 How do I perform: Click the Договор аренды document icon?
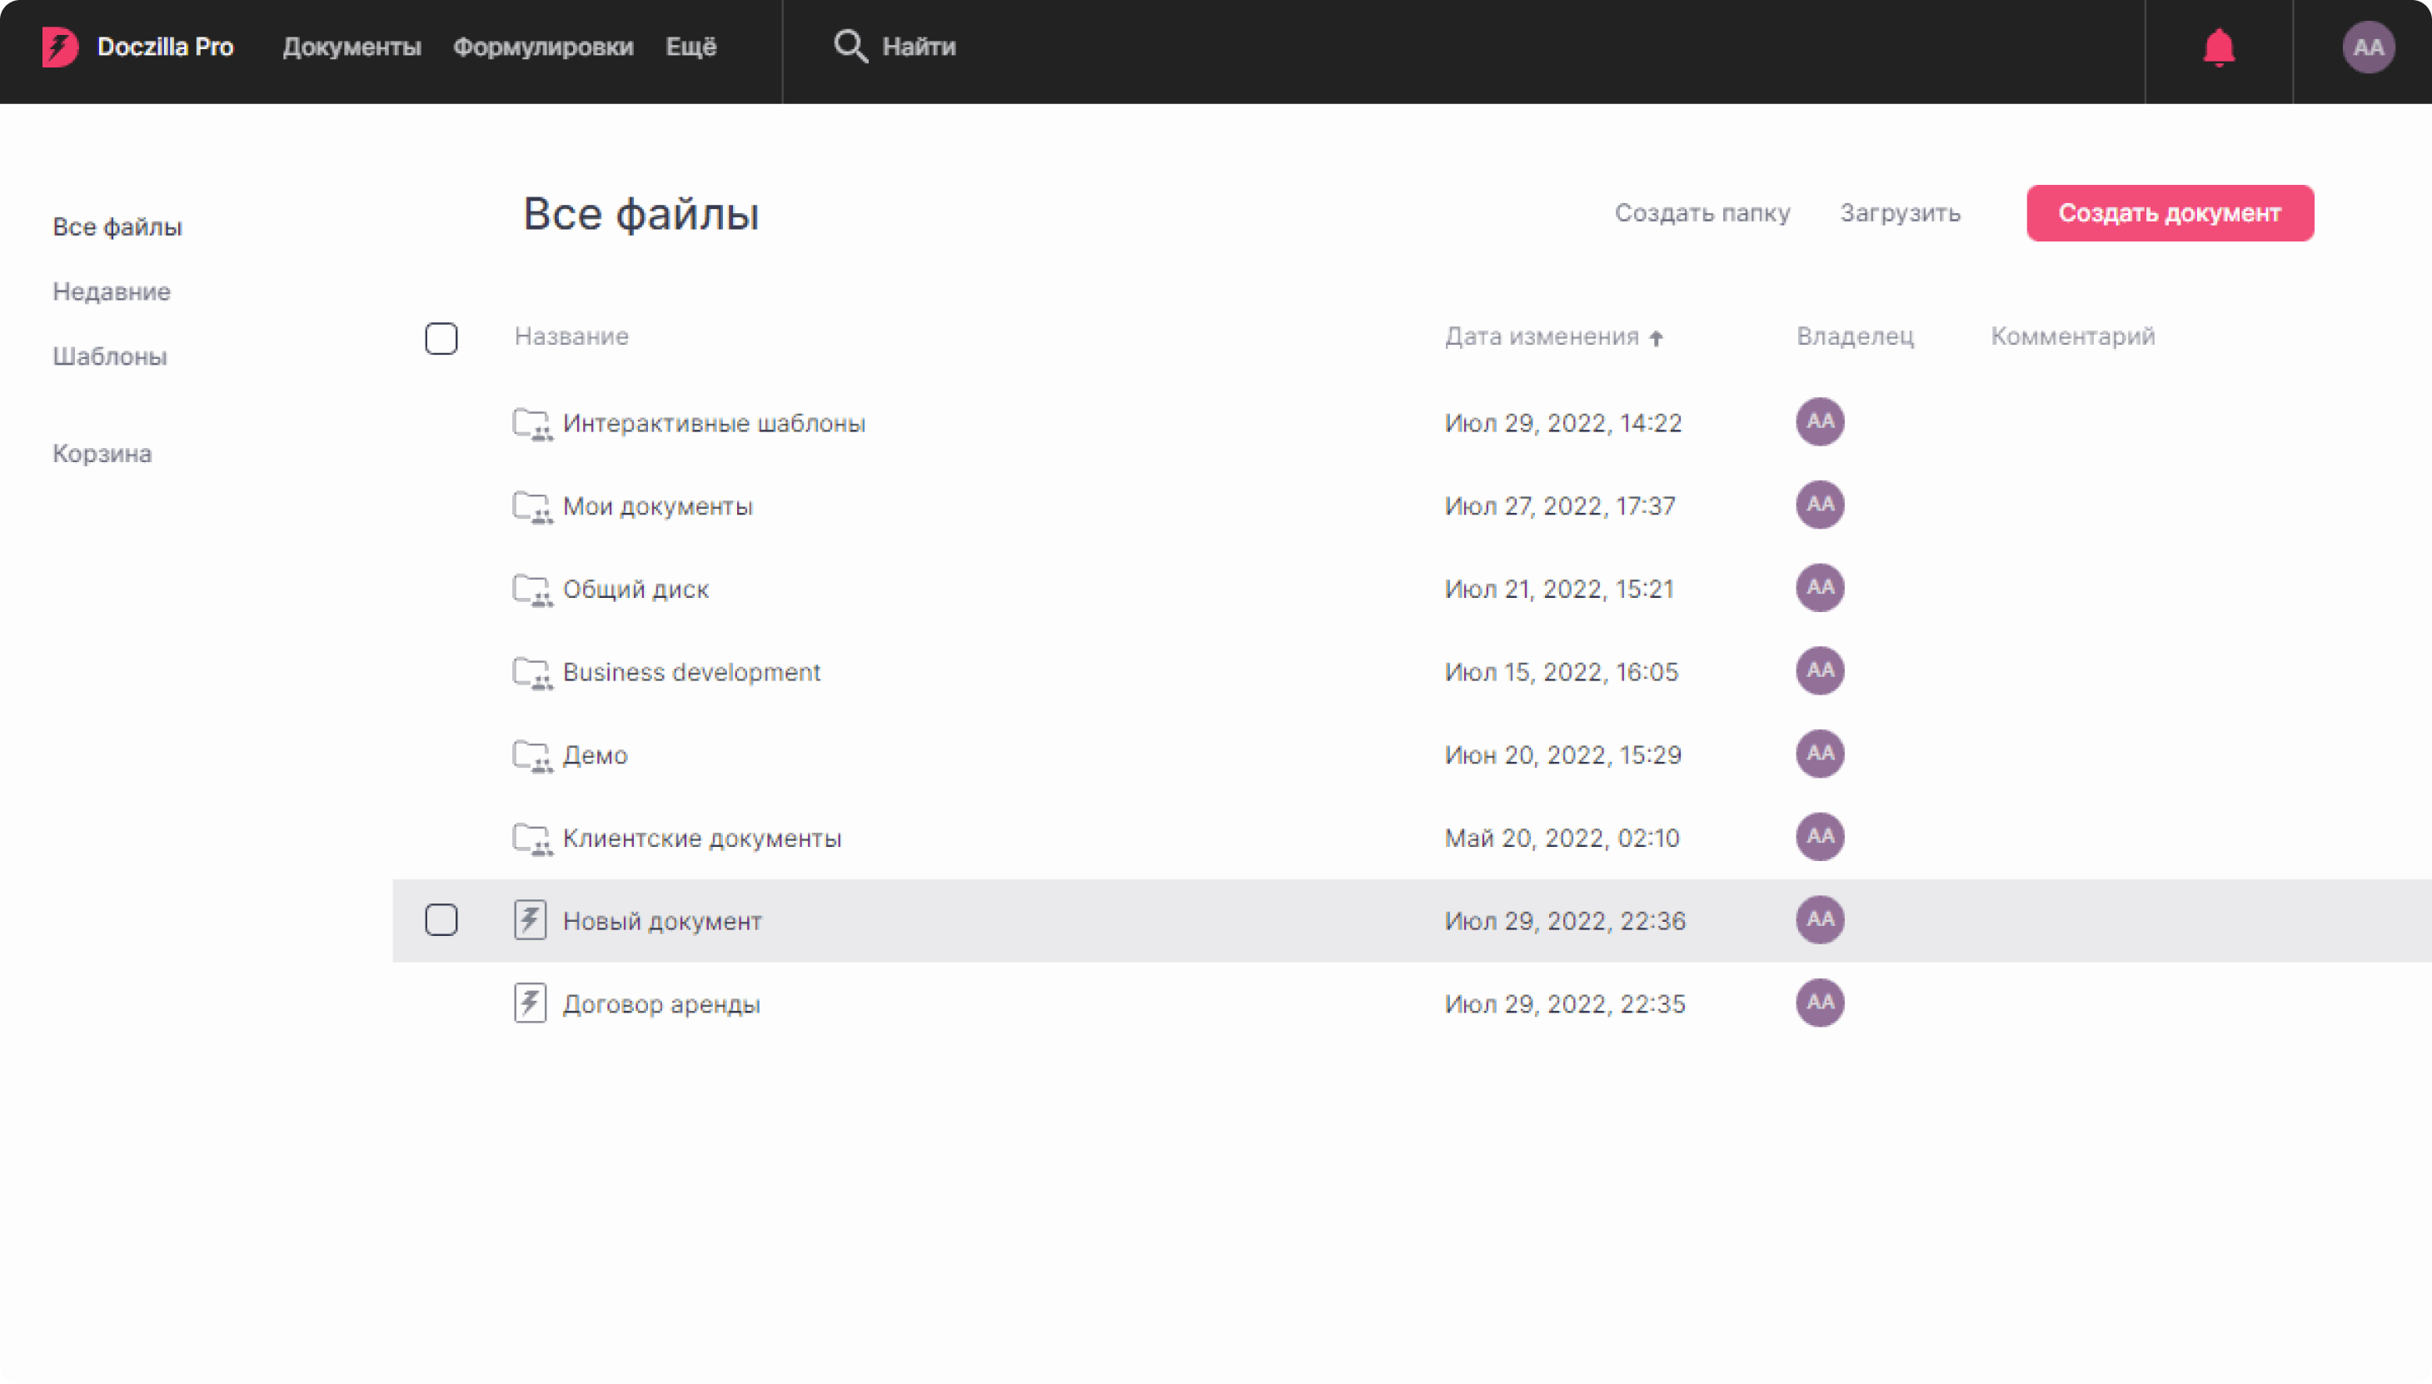tap(531, 1003)
